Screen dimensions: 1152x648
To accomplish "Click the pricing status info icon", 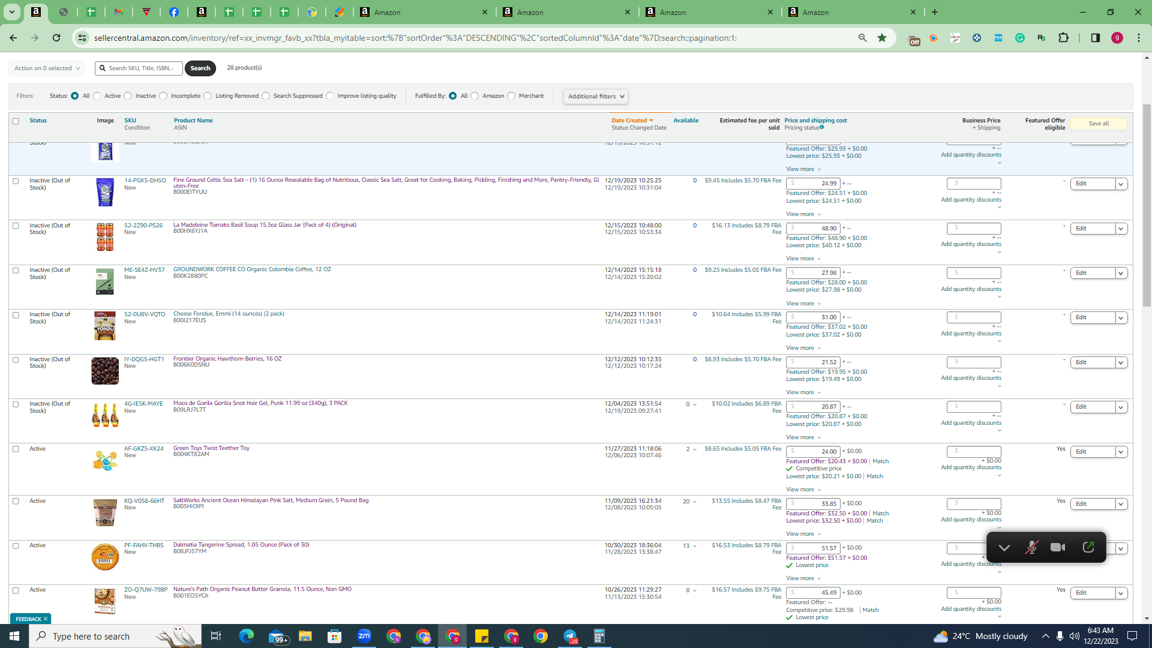I will pyautogui.click(x=822, y=127).
